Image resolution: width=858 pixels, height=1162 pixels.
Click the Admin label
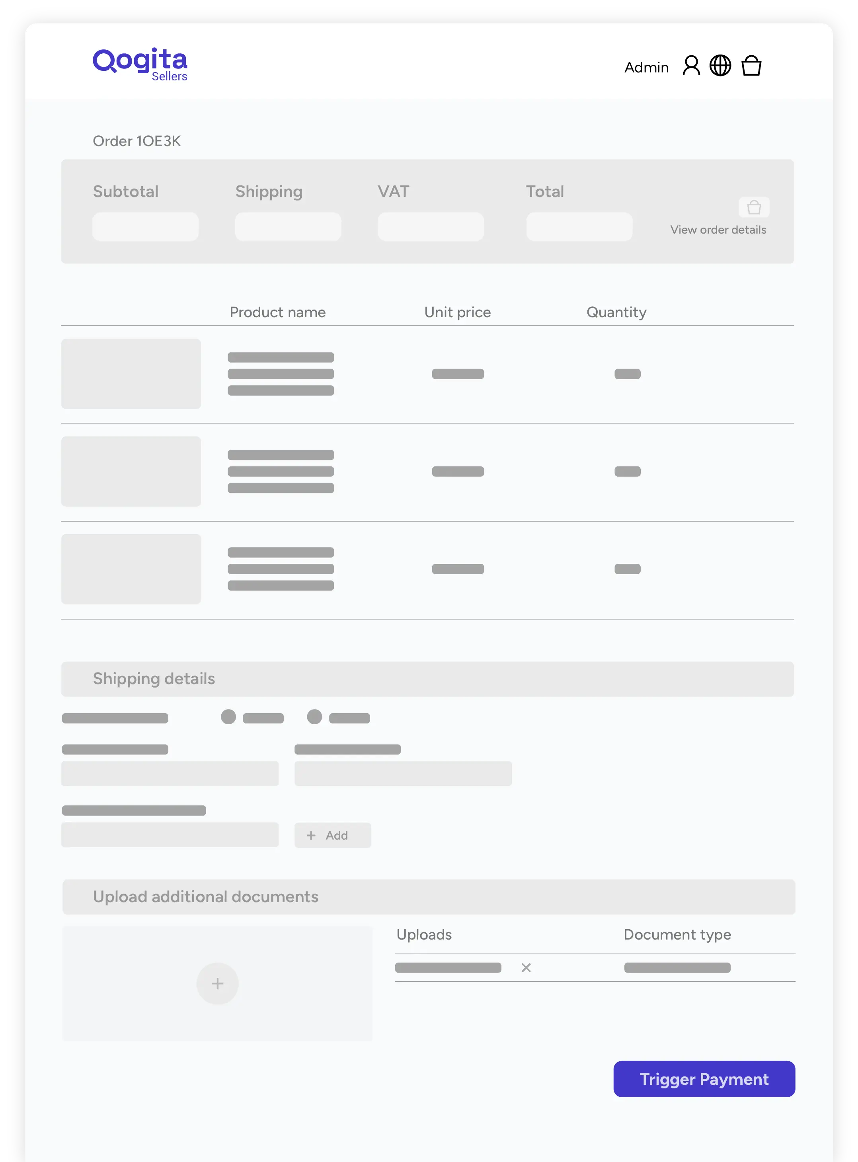pos(646,68)
